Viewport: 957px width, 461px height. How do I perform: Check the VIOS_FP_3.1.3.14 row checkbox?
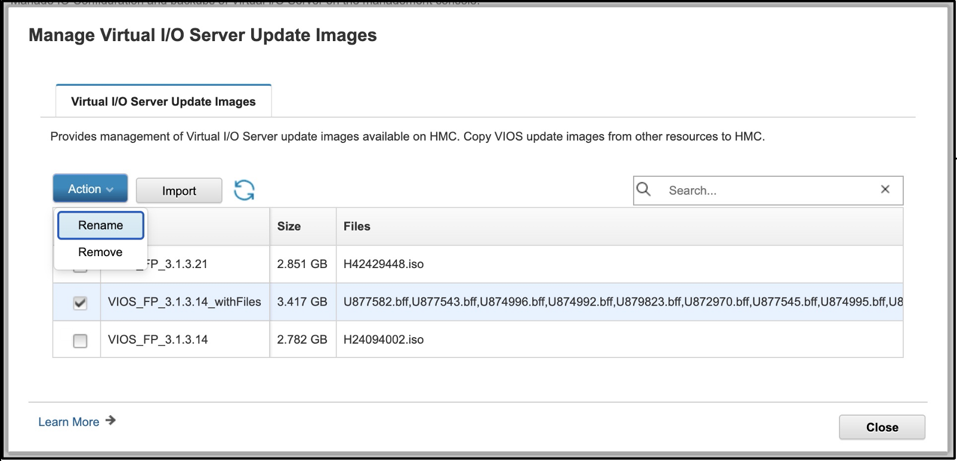80,341
